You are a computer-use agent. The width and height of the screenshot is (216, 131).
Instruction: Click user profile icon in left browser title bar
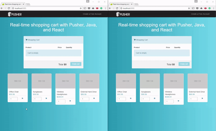coord(88,1)
